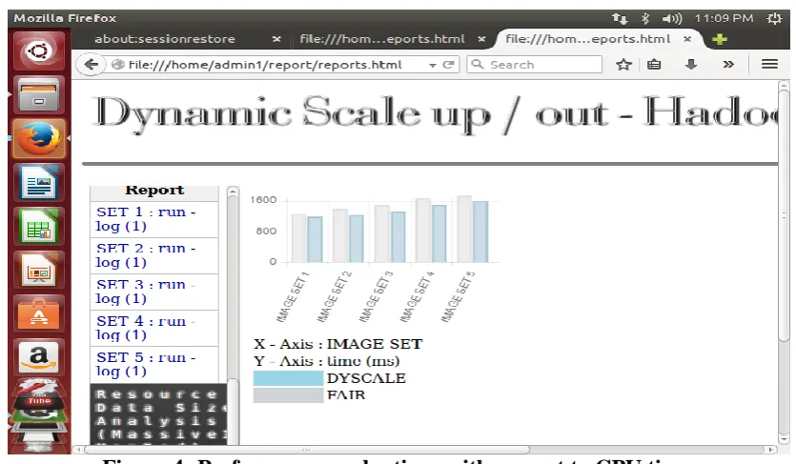Close the active reports.html tab
Viewport: 796px width, 464px height.
687,39
